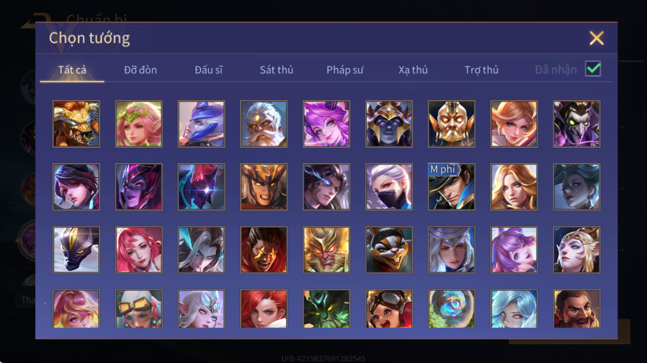Select the Đấu sĩ tab
This screenshot has height=363, width=647.
tap(208, 70)
